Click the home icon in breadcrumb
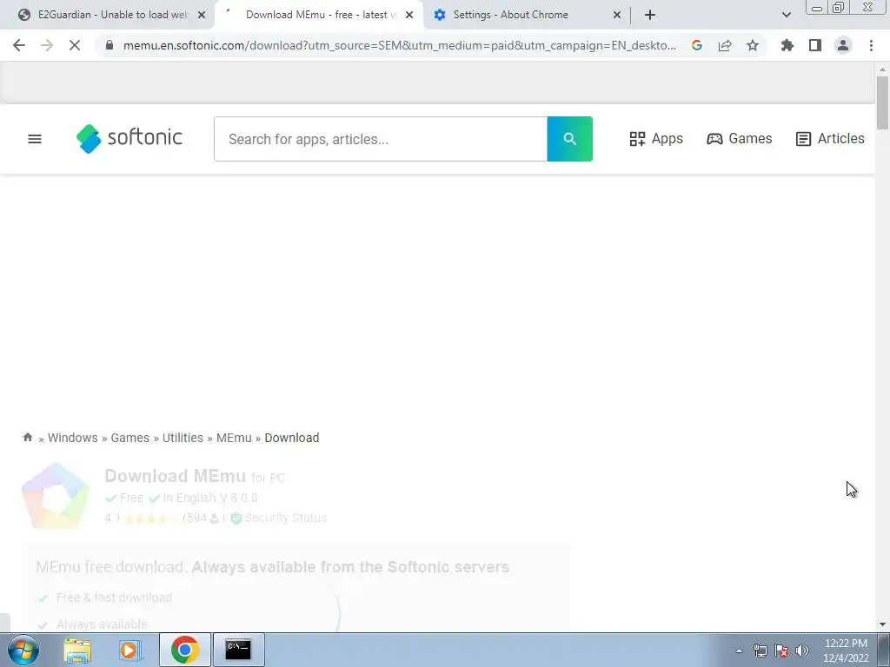 27,438
